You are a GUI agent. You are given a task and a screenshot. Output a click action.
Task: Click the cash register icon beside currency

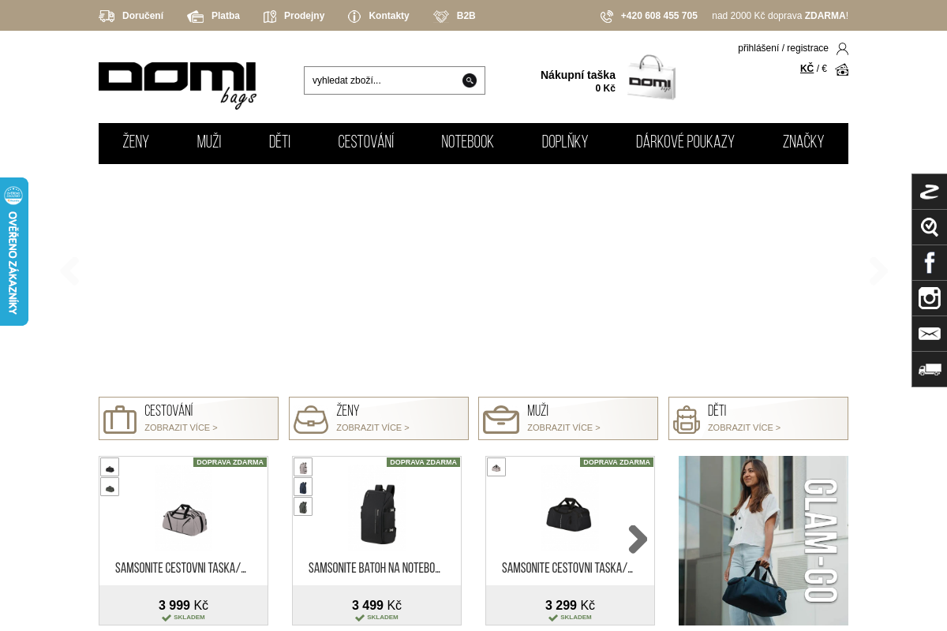coord(842,69)
